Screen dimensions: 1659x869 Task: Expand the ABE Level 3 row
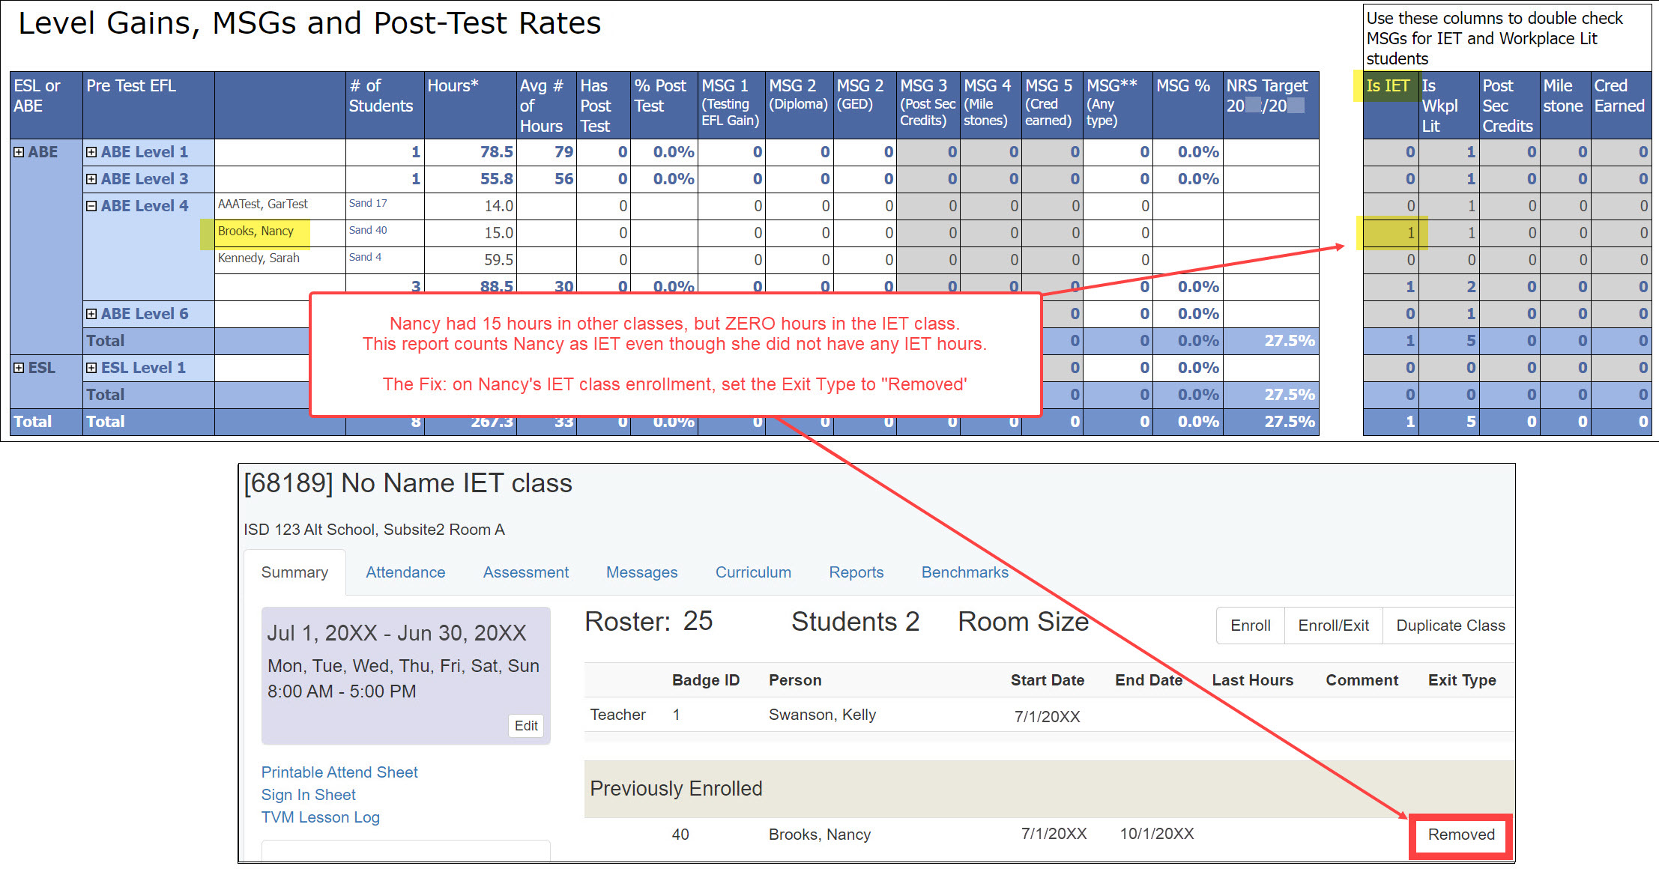click(91, 179)
